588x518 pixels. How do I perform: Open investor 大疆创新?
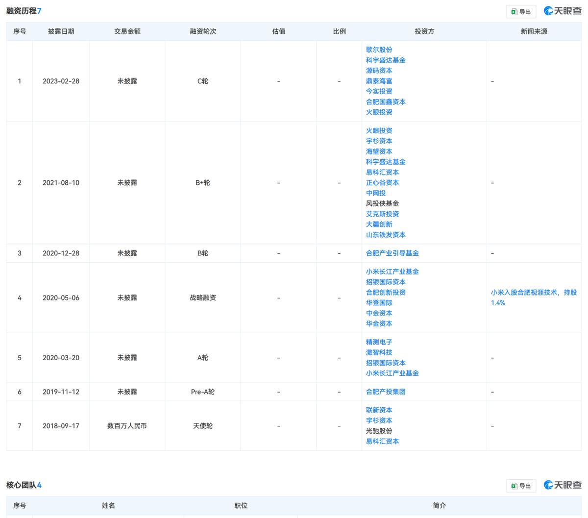(379, 224)
